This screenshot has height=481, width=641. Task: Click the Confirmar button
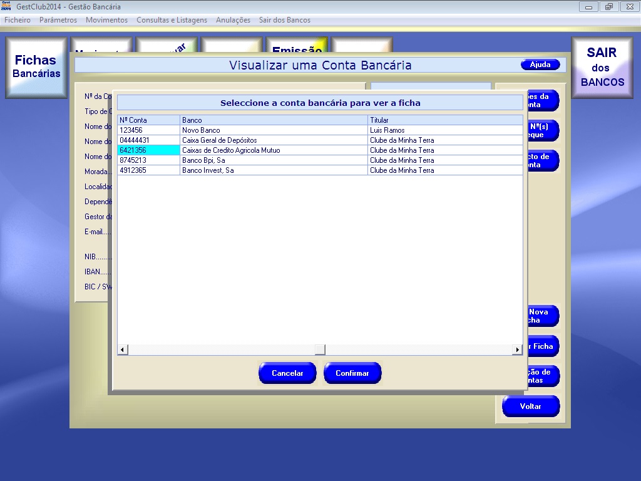point(352,373)
